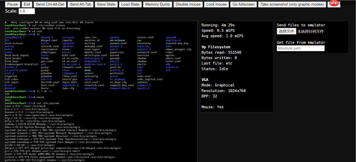
Task: Click the Memory Dump button
Action: [x=158, y=4]
